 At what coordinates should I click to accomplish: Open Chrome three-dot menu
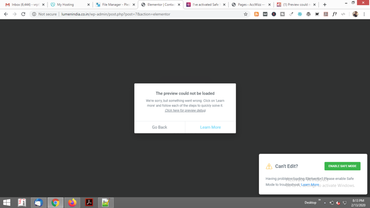(364, 14)
